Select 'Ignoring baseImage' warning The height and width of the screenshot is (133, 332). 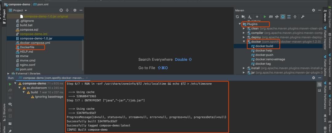[x=49, y=97]
